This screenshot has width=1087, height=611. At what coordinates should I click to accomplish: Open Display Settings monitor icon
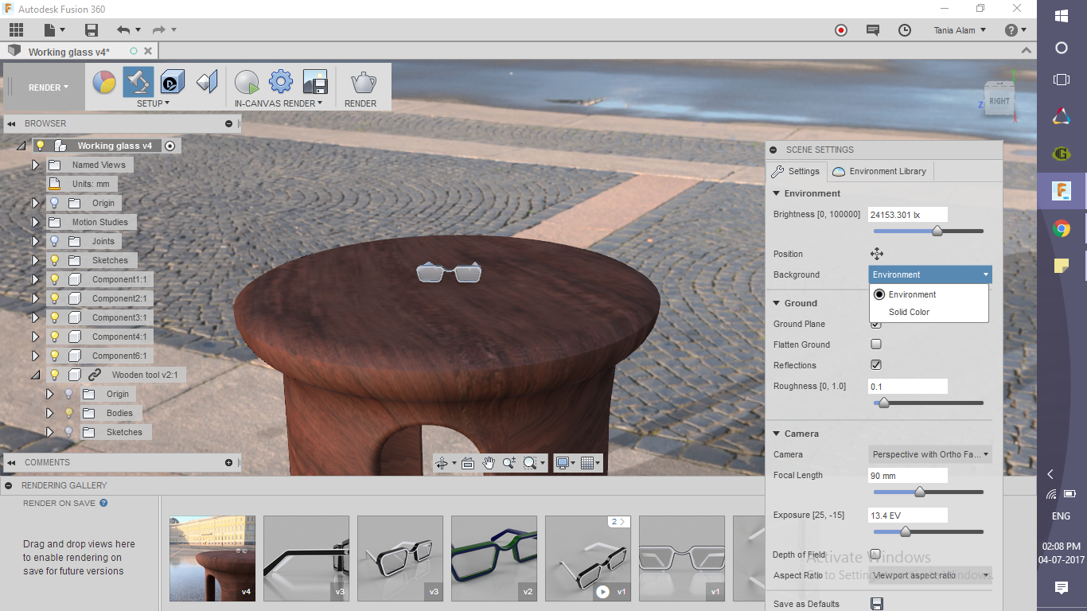click(563, 462)
